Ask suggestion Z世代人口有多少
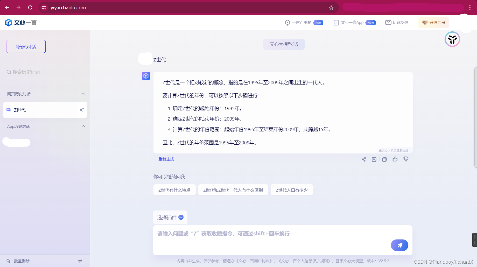Screen dimensions: 477x267 pyautogui.click(x=292, y=190)
